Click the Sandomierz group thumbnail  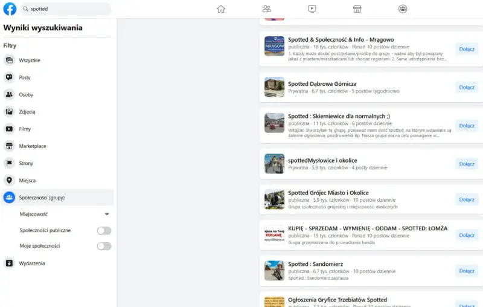coord(275,271)
